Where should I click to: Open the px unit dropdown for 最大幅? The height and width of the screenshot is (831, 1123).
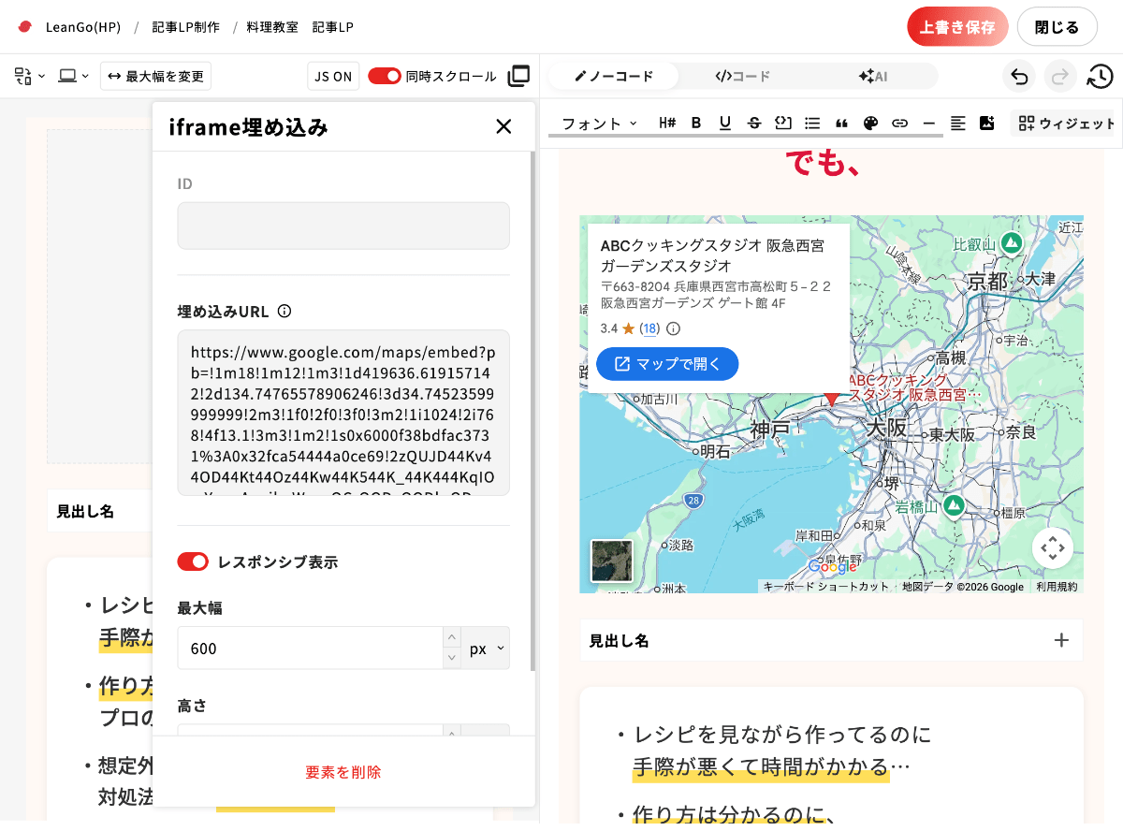click(486, 648)
